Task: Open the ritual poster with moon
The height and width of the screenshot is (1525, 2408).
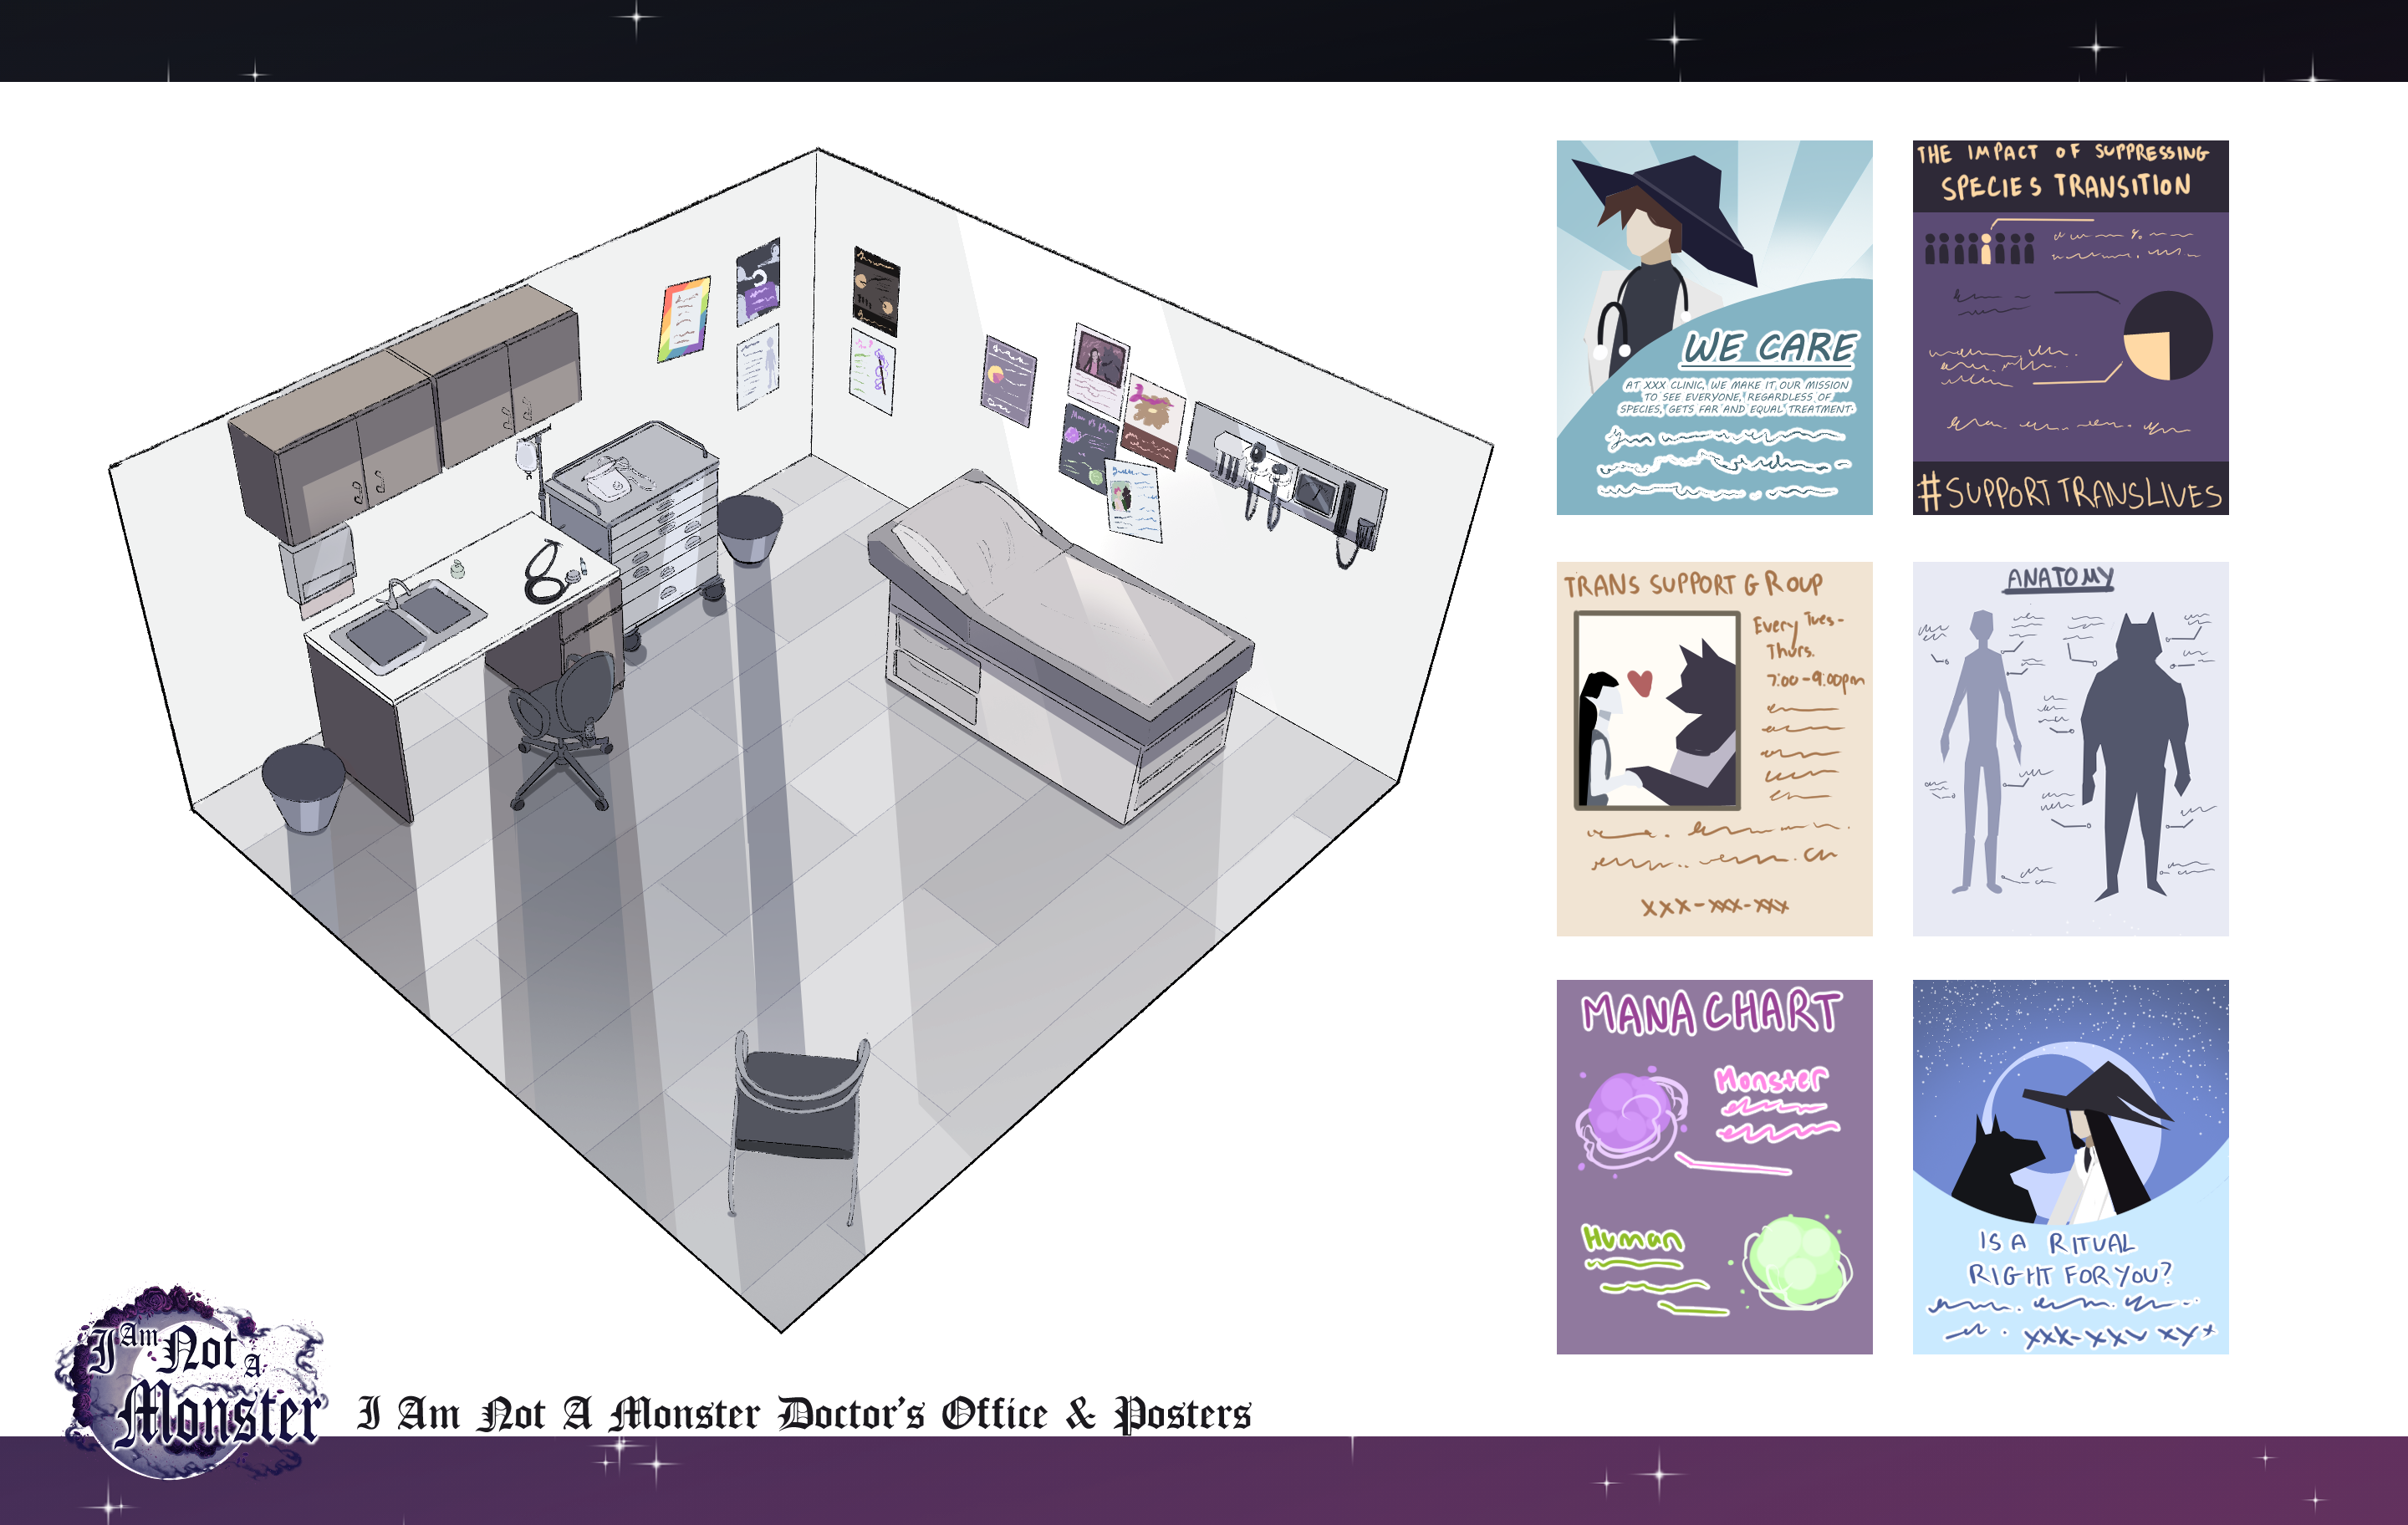Action: (2070, 1166)
